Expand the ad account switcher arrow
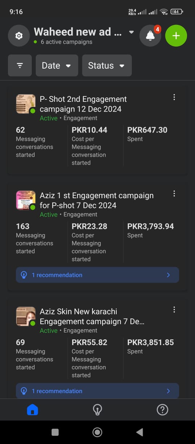195x444 pixels. (131, 32)
